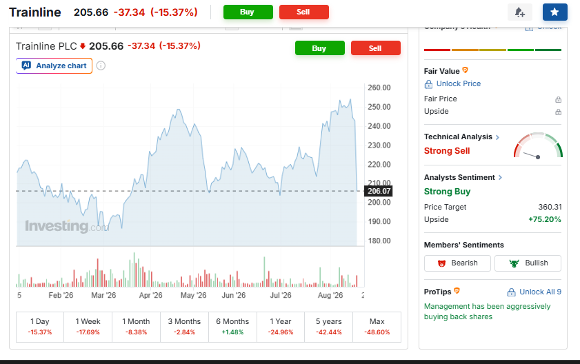
Task: Click the alert bell icon in header
Action: pyautogui.click(x=519, y=12)
